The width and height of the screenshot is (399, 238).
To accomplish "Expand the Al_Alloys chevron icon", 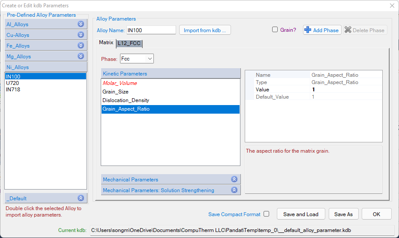I will [81, 24].
